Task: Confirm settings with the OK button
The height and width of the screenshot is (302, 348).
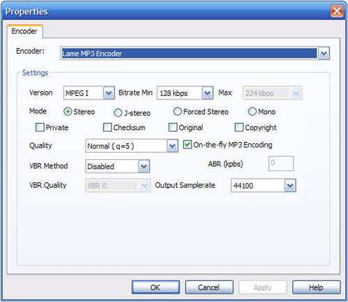Action: [155, 287]
